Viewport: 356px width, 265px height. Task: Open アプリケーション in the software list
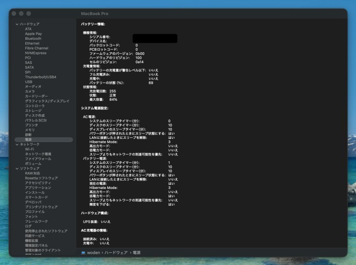(38, 188)
